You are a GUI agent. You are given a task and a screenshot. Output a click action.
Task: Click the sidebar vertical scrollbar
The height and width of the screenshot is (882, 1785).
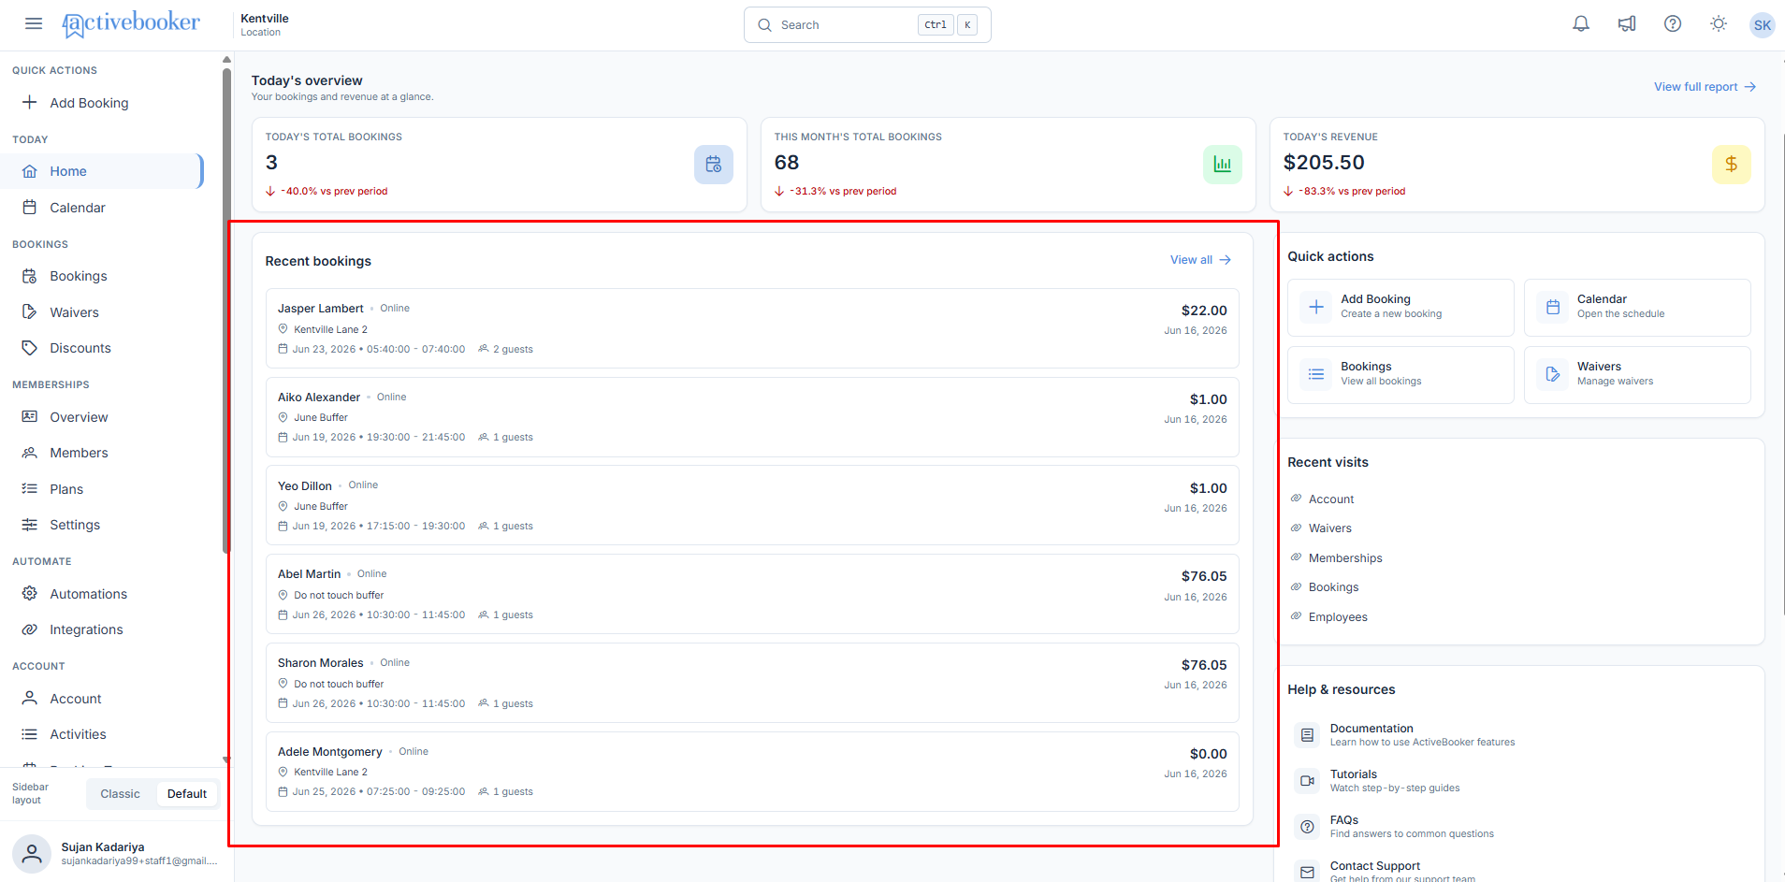click(226, 309)
